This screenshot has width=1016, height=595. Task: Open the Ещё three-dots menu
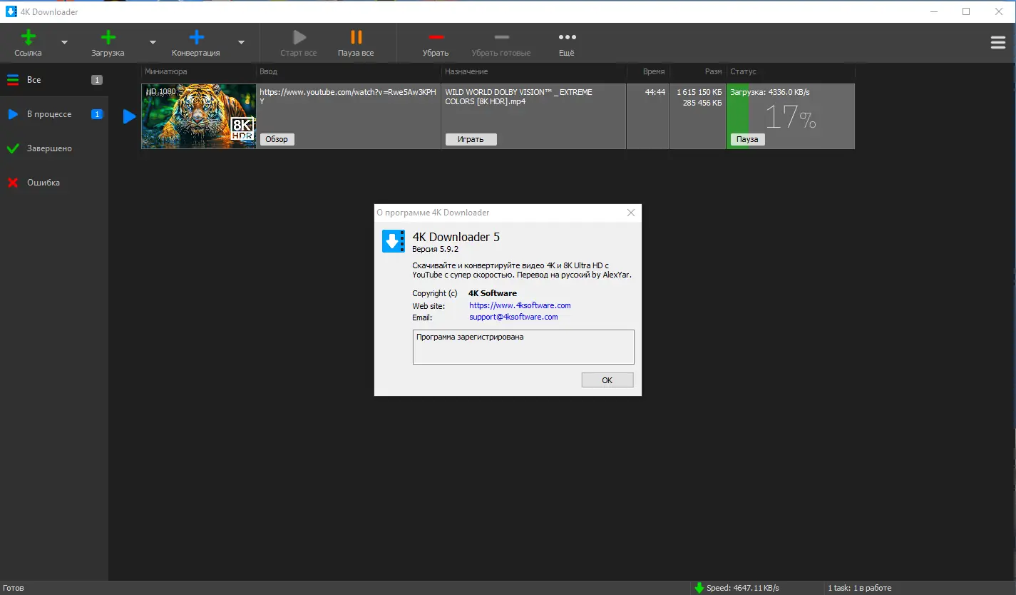tap(567, 37)
